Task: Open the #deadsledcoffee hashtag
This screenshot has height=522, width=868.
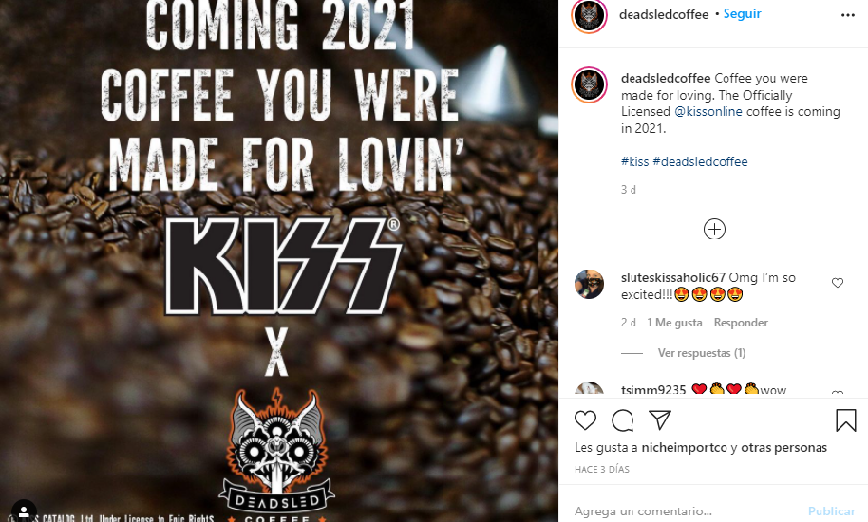Action: tap(700, 161)
